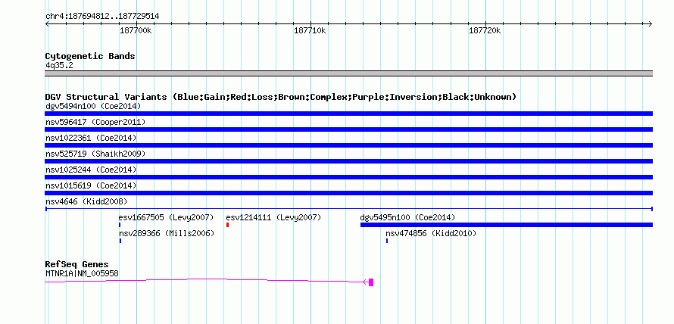674x324 pixels.
Task: Click the MTNR1A|NM_005958 gene label
Action: coord(82,273)
